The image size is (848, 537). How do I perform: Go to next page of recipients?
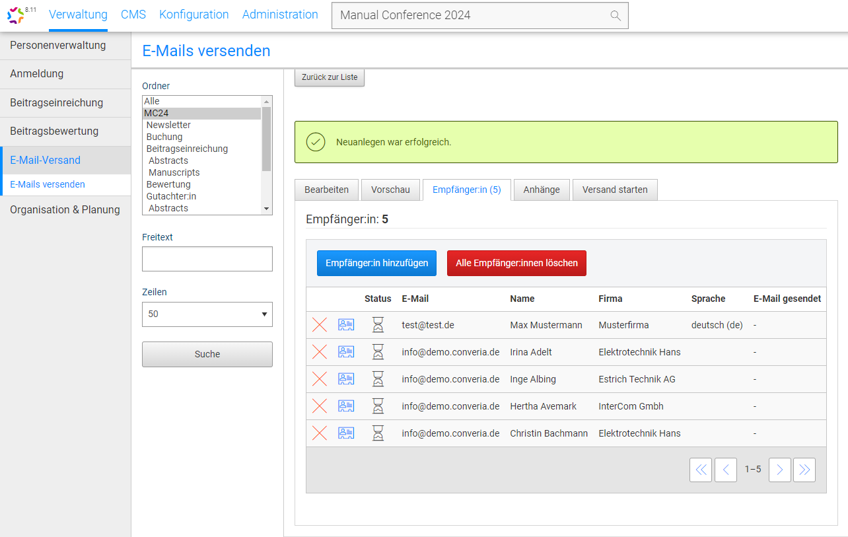point(779,470)
